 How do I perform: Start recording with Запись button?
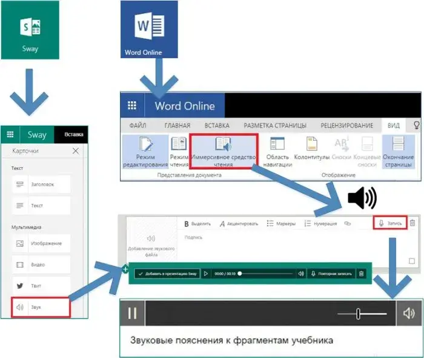click(x=390, y=223)
